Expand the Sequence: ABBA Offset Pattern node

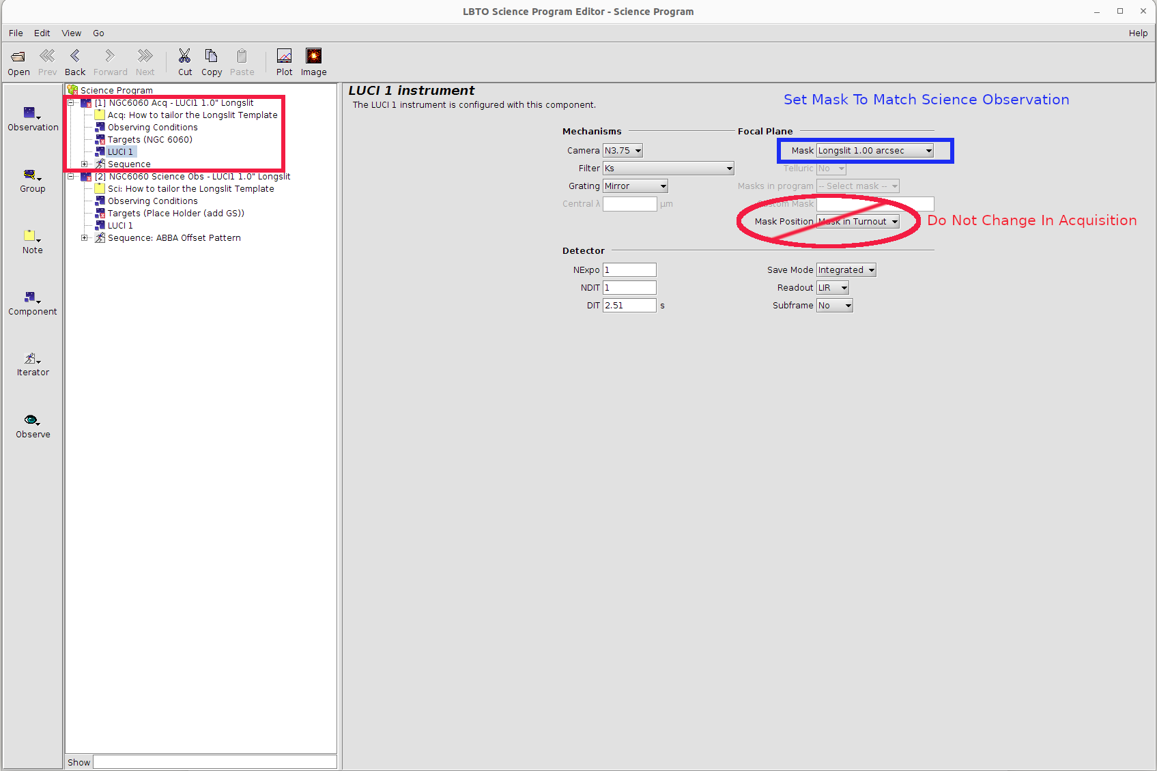pyautogui.click(x=85, y=238)
